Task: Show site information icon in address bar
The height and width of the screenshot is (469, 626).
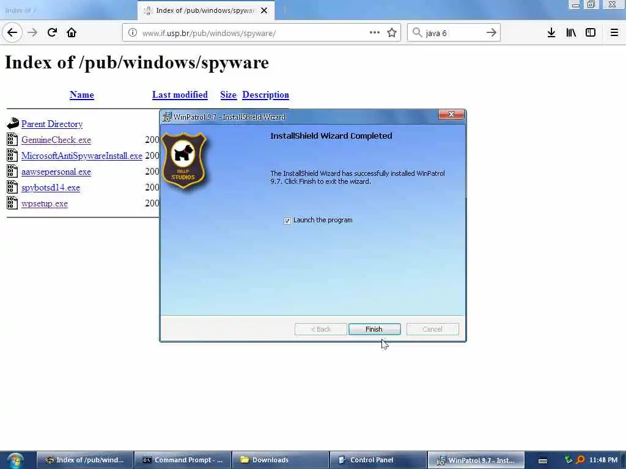Action: (x=133, y=33)
